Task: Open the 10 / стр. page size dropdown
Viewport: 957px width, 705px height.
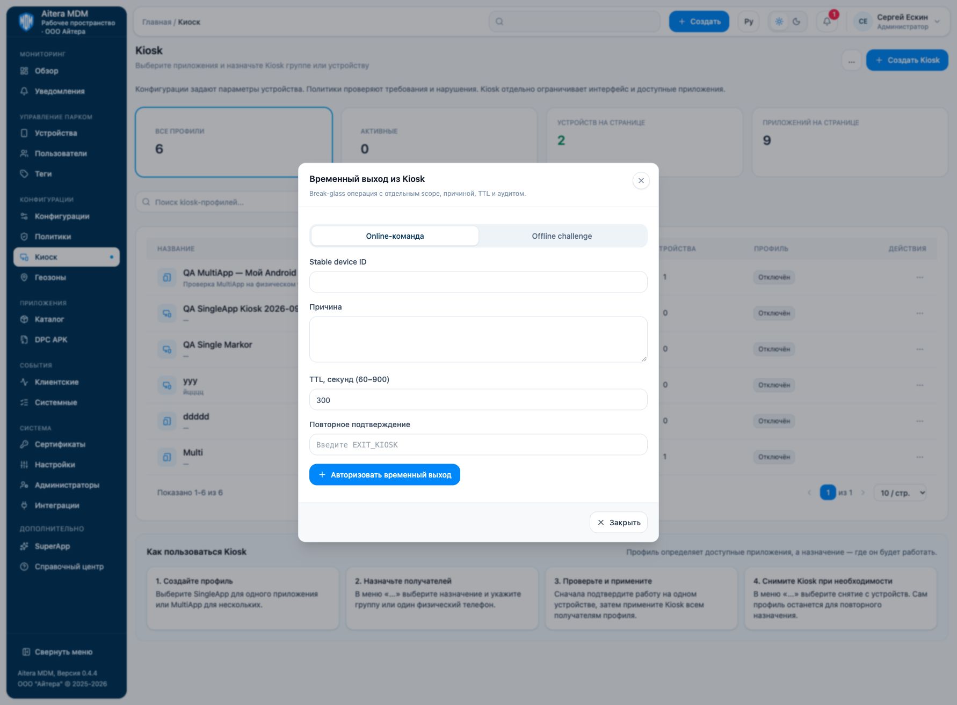Action: coord(900,493)
